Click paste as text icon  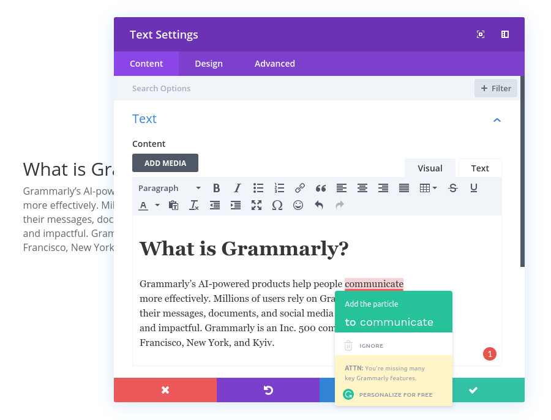[x=173, y=205]
